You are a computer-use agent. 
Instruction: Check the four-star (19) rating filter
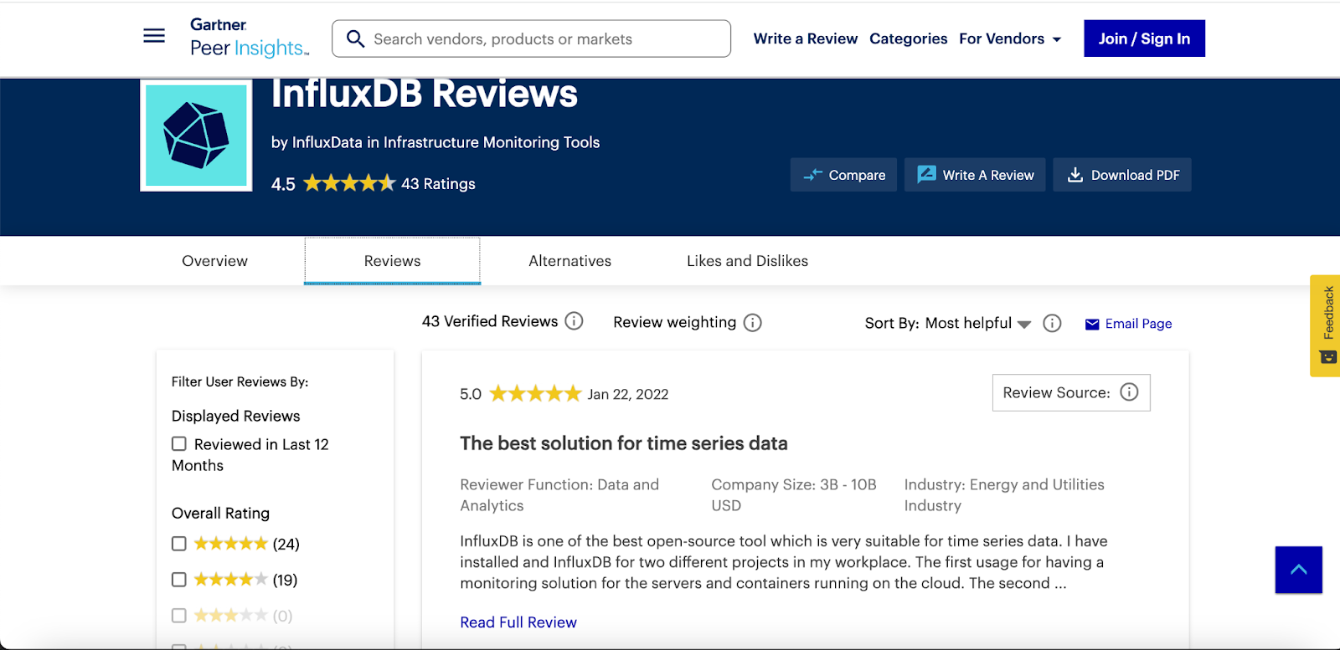tap(179, 580)
